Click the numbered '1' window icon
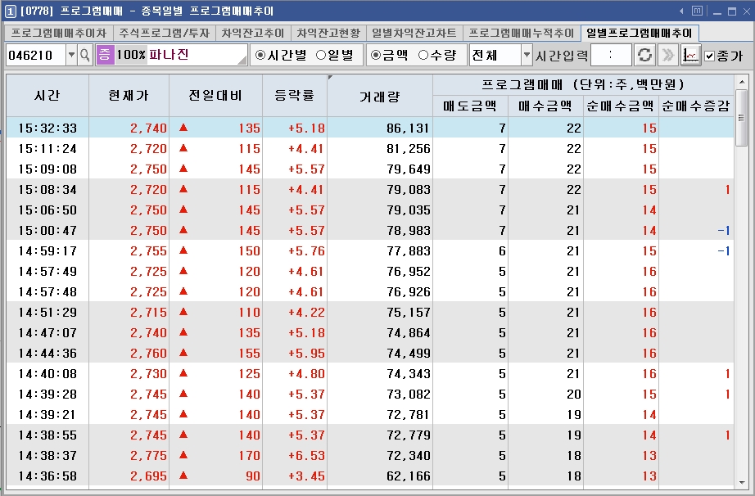 (9, 11)
